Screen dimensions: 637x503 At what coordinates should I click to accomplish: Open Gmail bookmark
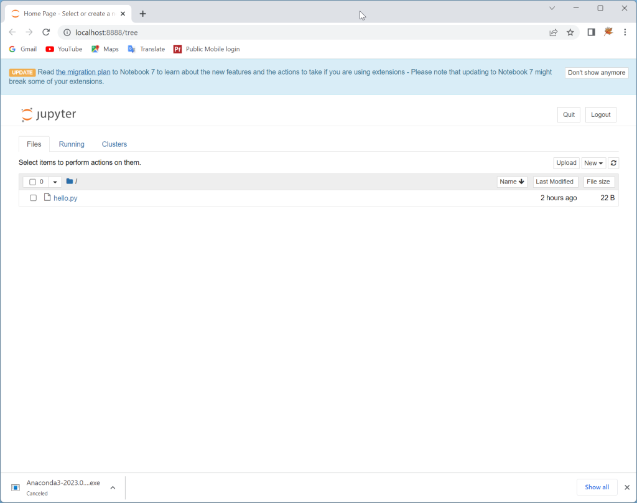pyautogui.click(x=23, y=49)
